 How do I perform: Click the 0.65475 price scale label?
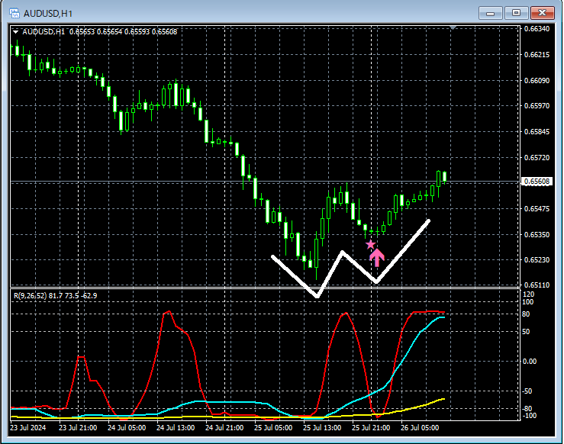pyautogui.click(x=537, y=208)
